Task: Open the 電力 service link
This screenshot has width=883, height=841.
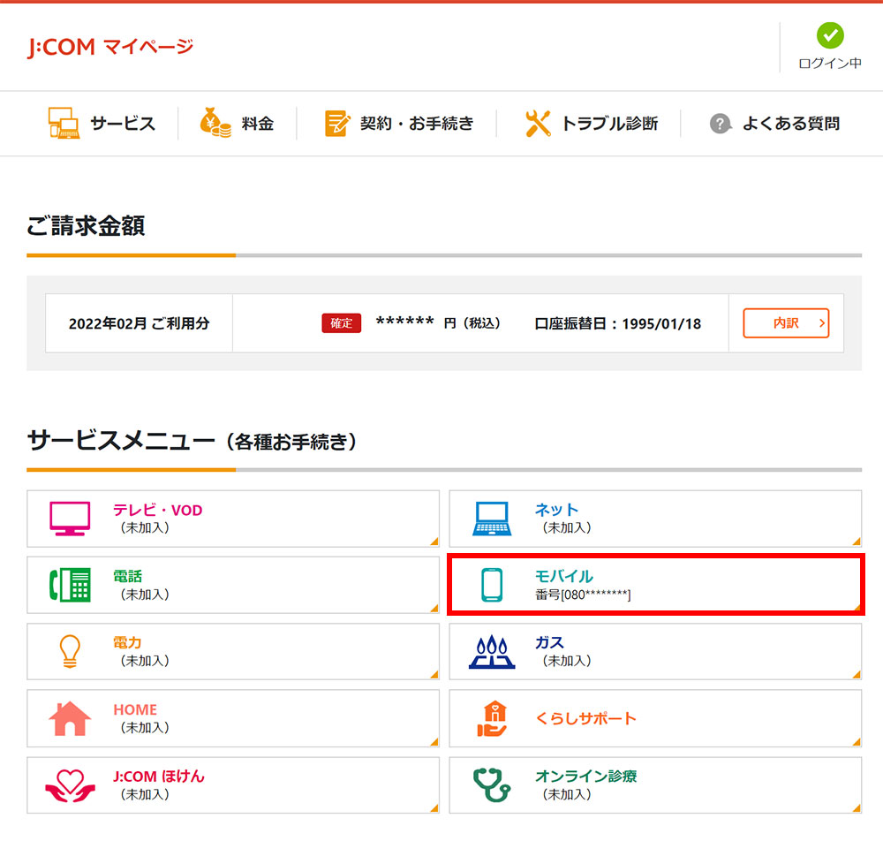Action: tap(128, 643)
